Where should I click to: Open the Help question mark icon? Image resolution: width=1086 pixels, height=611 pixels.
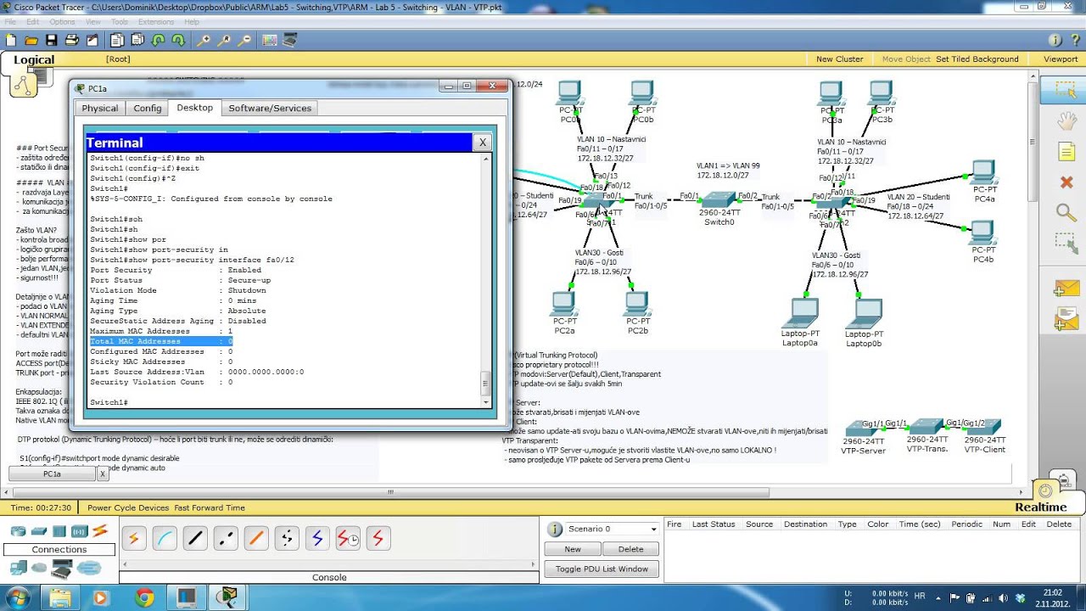1076,40
